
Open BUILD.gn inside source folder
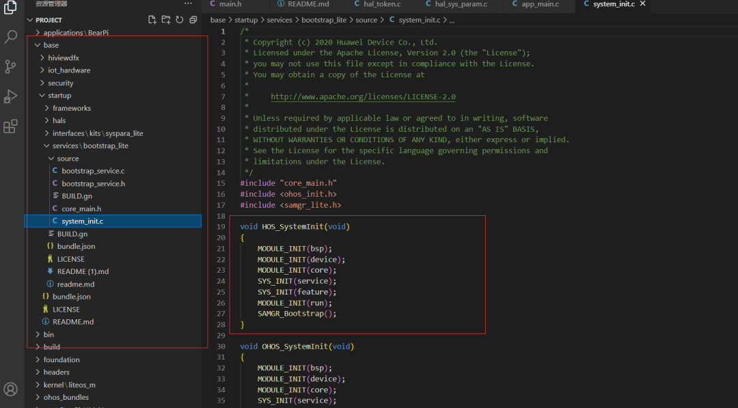pyautogui.click(x=77, y=196)
